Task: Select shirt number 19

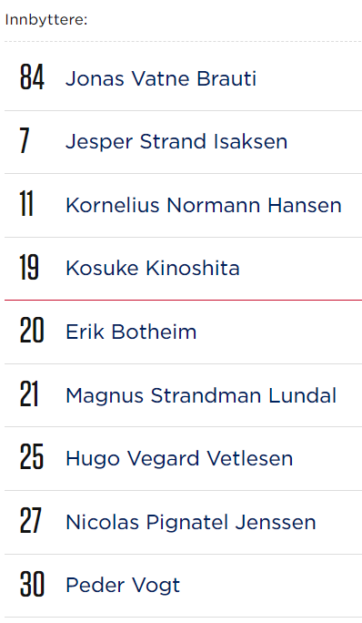Action: [29, 267]
